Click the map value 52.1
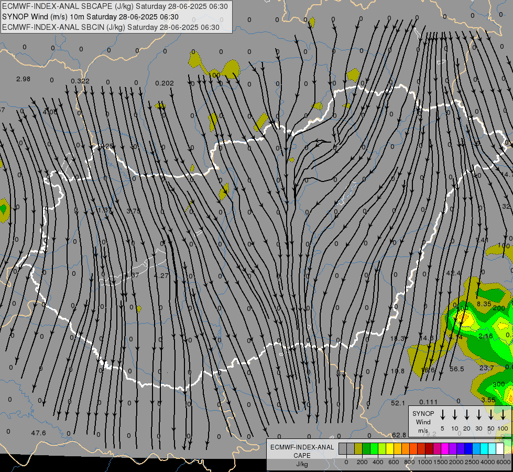This screenshot has width=513, height=472. (x=398, y=403)
